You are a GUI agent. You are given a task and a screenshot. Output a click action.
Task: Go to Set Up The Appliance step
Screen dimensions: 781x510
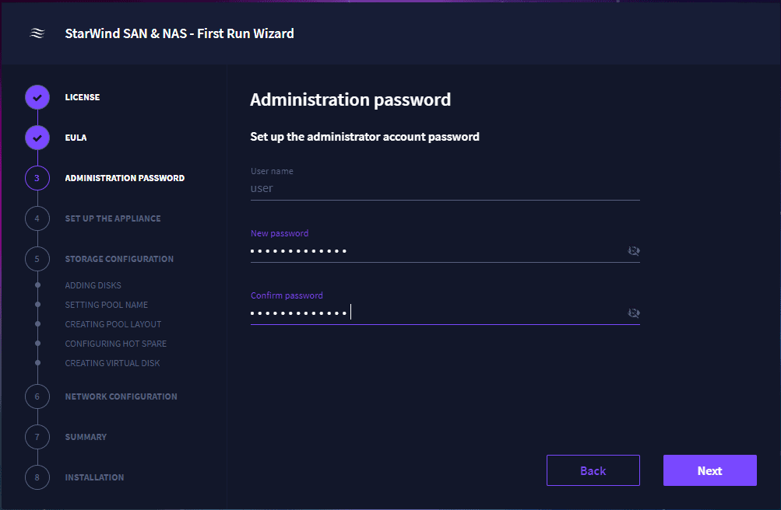point(113,218)
